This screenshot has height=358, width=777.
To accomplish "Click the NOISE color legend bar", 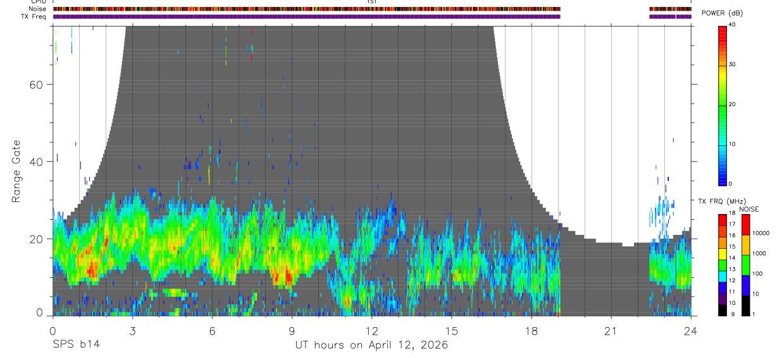I will coord(745,265).
